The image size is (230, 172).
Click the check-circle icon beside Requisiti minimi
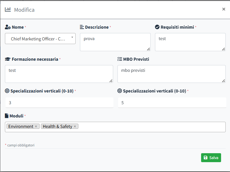(x=157, y=27)
